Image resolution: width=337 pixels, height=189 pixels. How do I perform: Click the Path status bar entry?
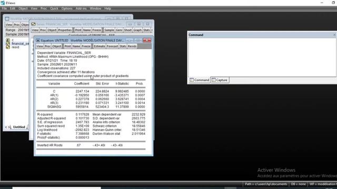pos(266,184)
